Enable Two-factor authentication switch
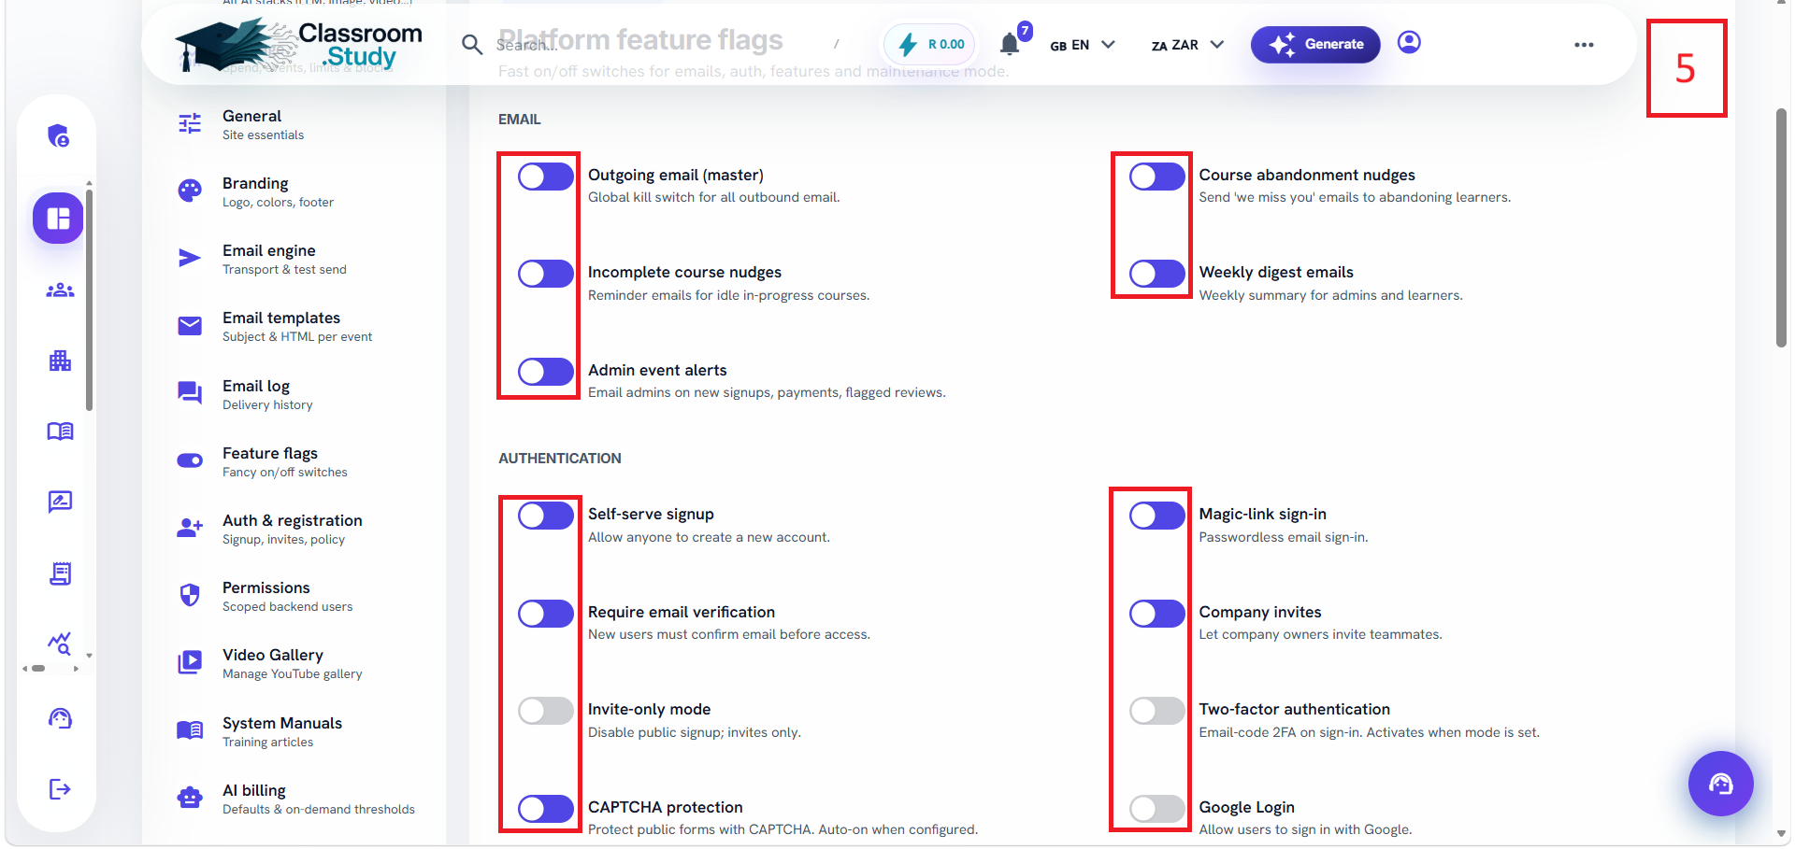Viewport: 1795px width, 849px height. click(x=1157, y=711)
